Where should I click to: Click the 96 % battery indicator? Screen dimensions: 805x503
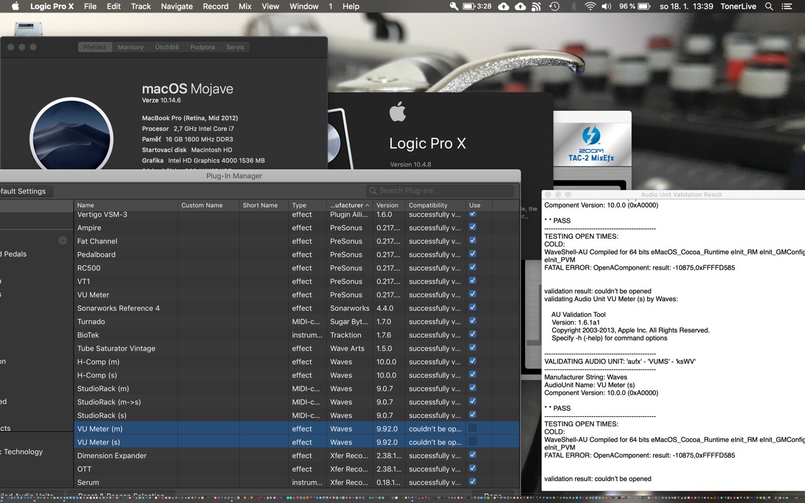635,6
